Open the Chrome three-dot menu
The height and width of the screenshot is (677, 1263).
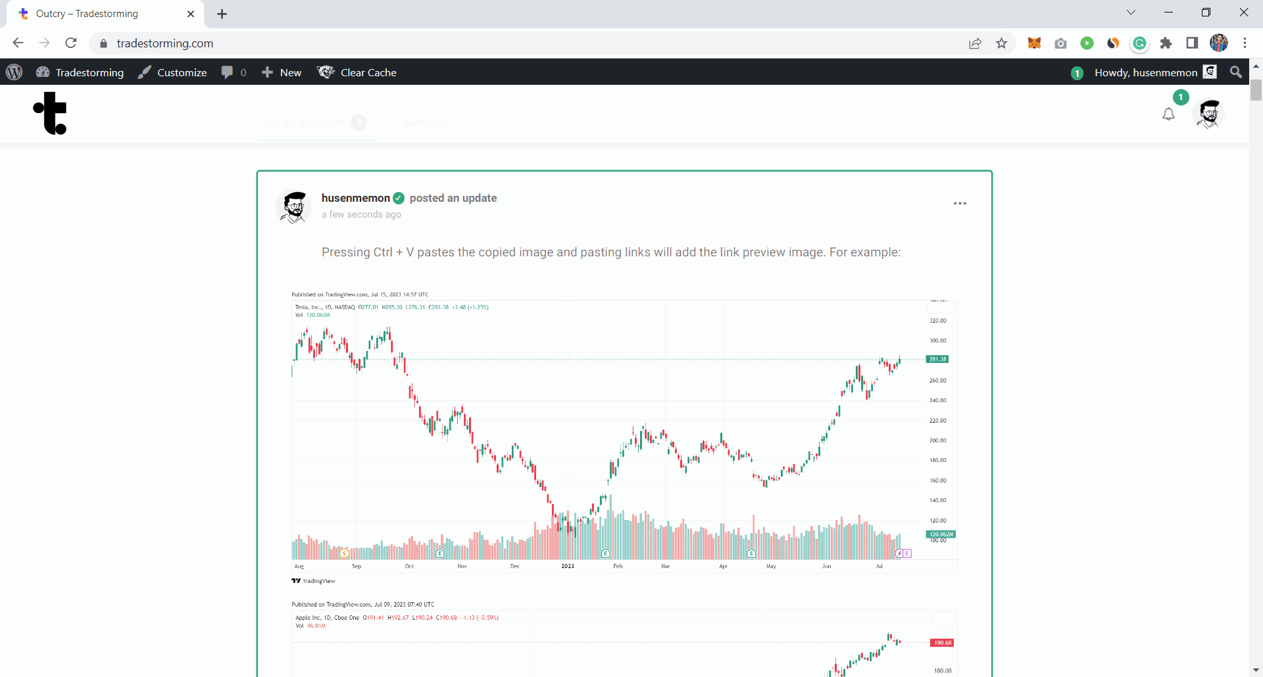(x=1245, y=43)
